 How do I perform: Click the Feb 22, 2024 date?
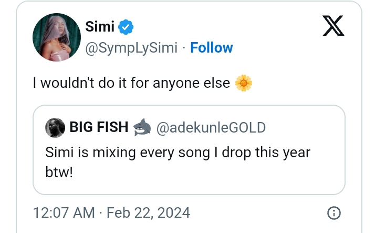pyautogui.click(x=148, y=213)
